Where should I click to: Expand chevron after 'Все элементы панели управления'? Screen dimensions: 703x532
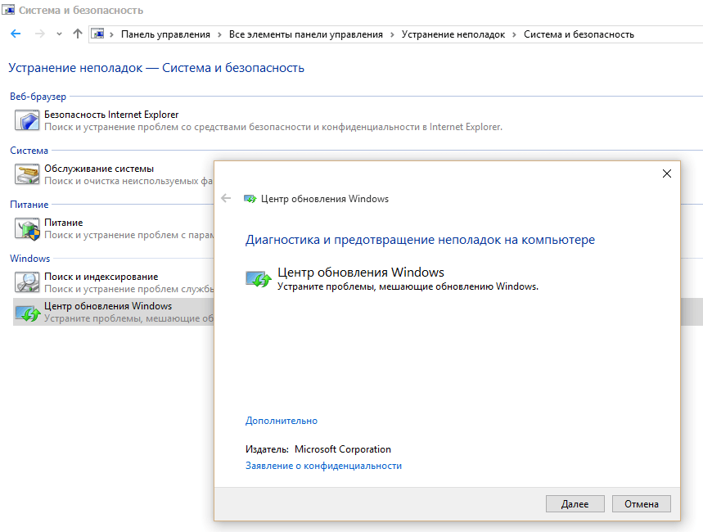pyautogui.click(x=392, y=34)
